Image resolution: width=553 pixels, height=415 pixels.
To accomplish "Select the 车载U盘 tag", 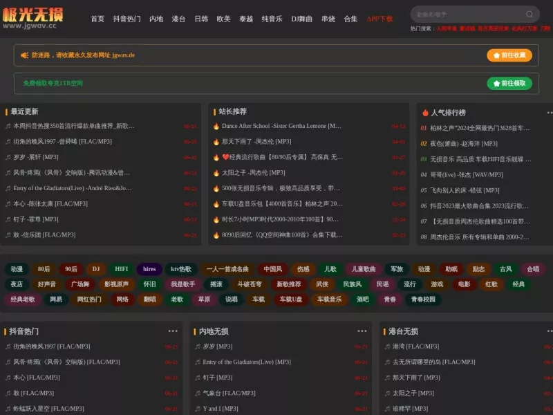I will (x=290, y=299).
